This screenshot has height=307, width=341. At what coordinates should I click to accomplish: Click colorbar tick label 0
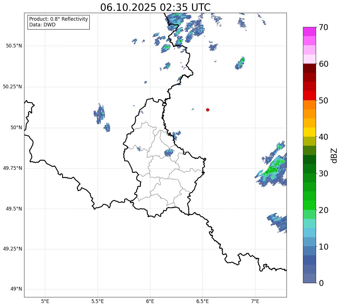(x=321, y=283)
